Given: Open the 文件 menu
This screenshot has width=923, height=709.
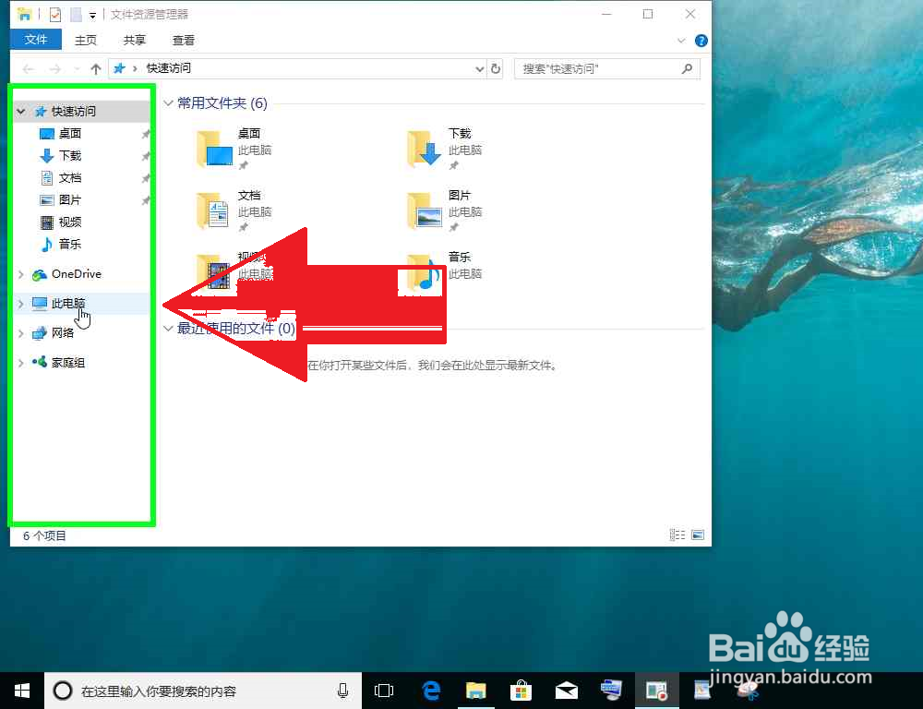Looking at the screenshot, I should click(x=35, y=40).
